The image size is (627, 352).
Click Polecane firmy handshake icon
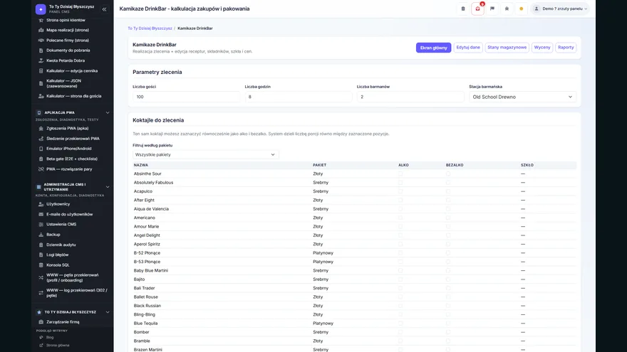pyautogui.click(x=41, y=41)
